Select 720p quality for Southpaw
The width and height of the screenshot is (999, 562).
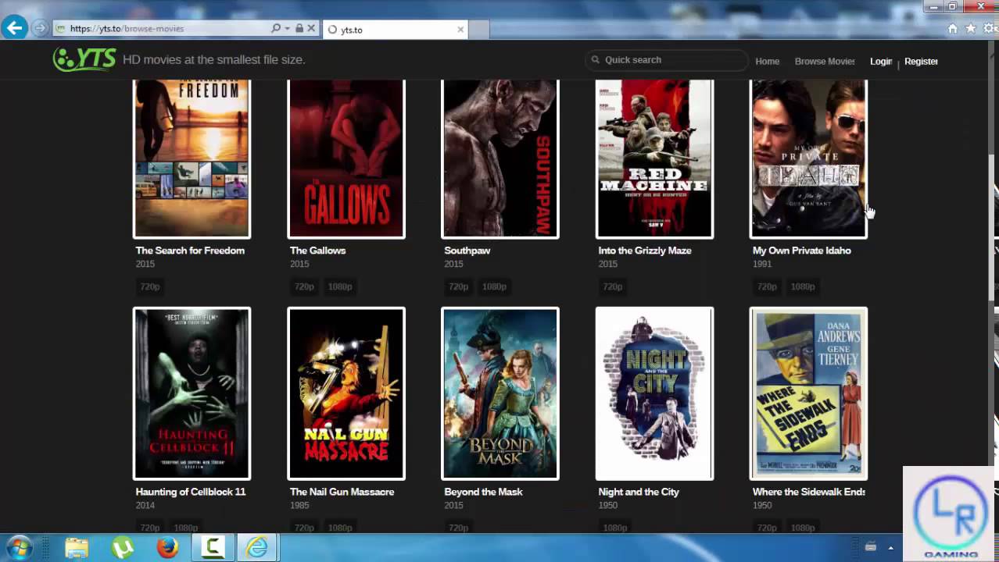(458, 286)
